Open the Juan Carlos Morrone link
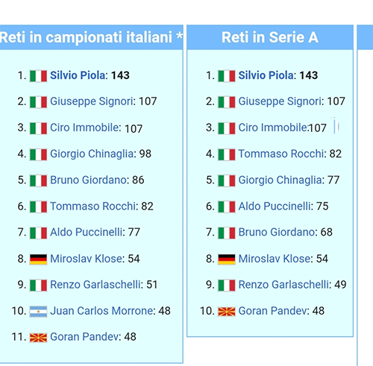Viewport: 373px width, 366px height. pyautogui.click(x=101, y=311)
